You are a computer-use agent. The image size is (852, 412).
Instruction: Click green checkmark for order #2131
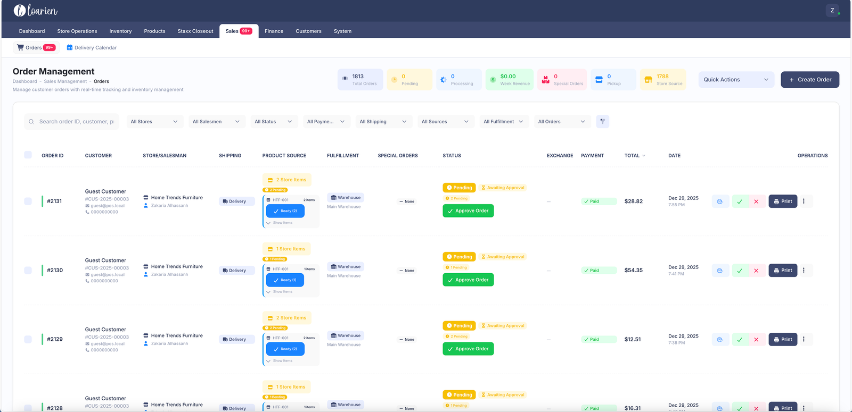[740, 201]
